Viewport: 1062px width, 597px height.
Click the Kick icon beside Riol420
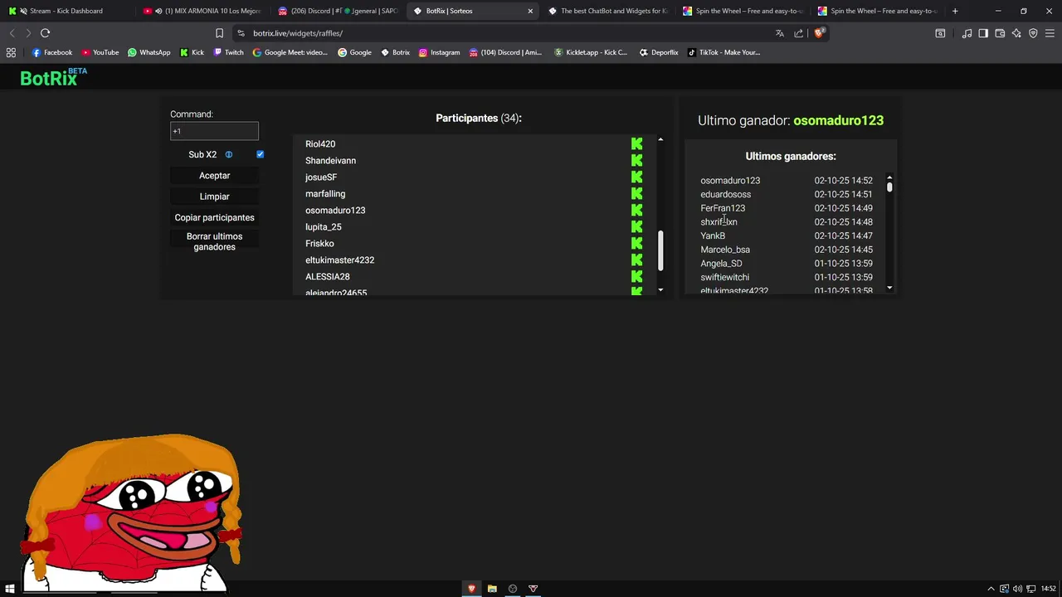(636, 144)
